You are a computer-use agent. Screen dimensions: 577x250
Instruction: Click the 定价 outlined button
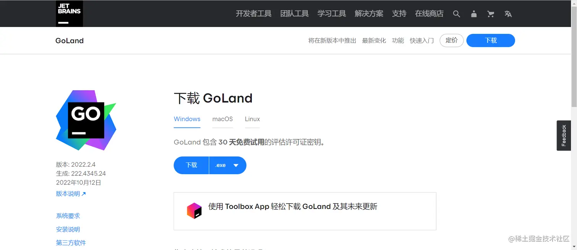point(451,40)
